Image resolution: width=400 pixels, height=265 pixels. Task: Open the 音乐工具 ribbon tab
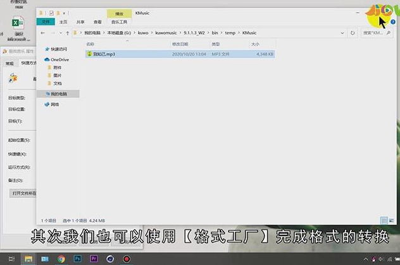coord(119,22)
